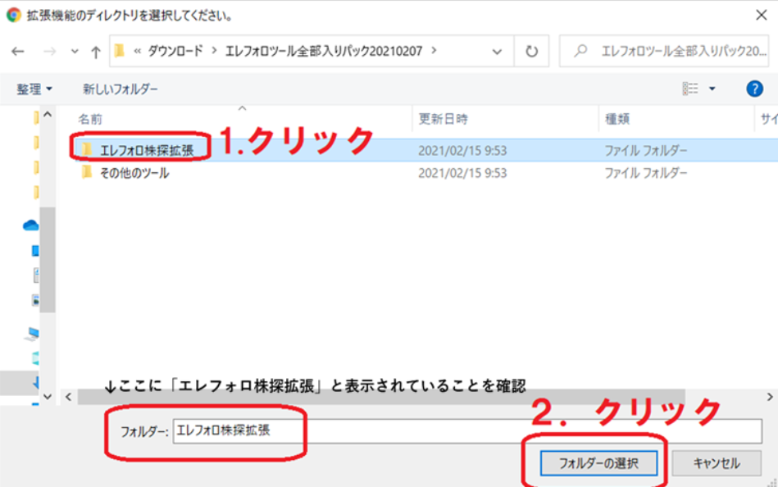778x487 pixels.
Task: Open the recent locations dropdown chevron
Action: tap(75, 51)
